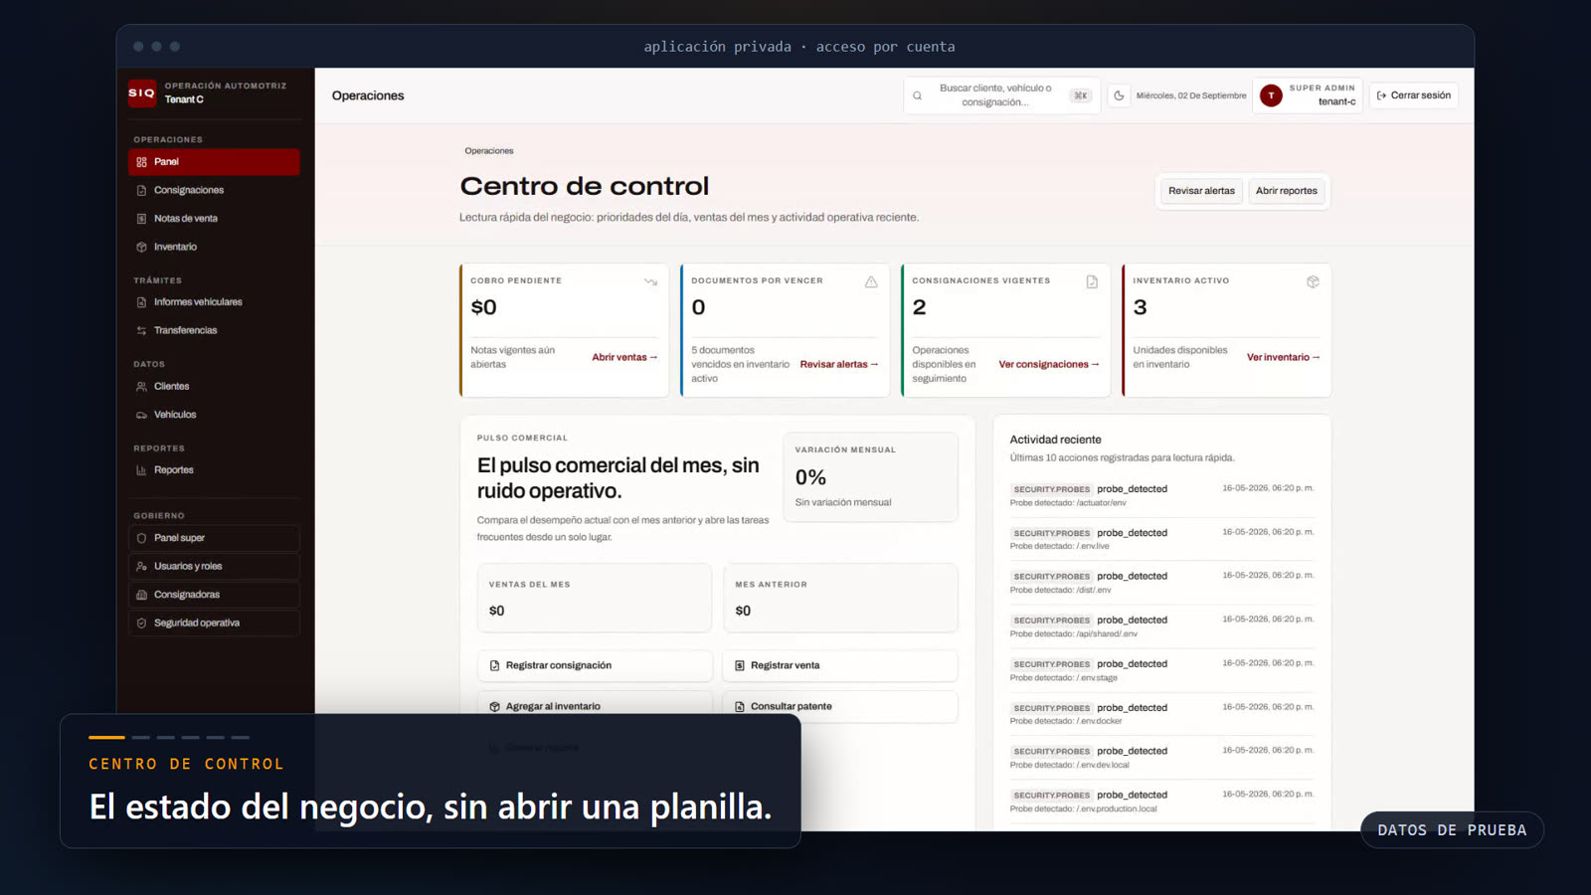Go to Notas de venta

pyautogui.click(x=214, y=219)
